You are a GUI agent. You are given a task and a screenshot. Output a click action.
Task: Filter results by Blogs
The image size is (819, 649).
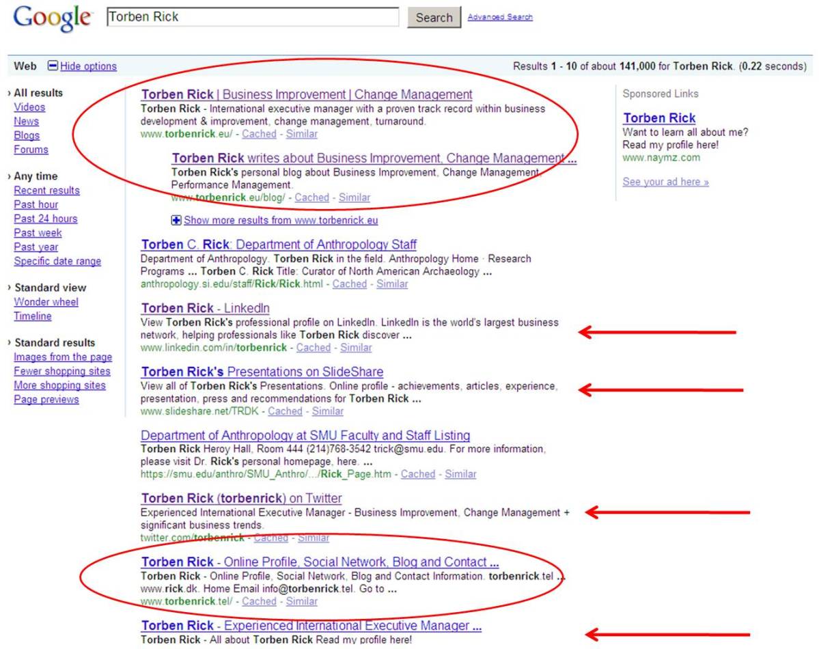(x=27, y=135)
